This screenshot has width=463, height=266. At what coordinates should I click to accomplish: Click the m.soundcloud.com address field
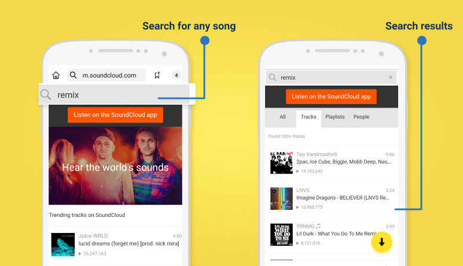[x=106, y=75]
